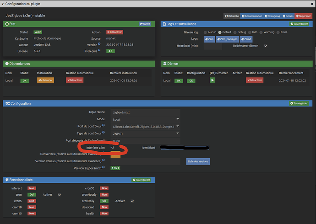Save the Fonctionnalités panel
The height and width of the screenshot is (224, 316).
tap(141, 180)
